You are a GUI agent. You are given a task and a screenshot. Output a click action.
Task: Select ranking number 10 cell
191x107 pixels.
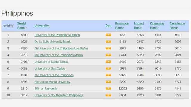pos(8,95)
